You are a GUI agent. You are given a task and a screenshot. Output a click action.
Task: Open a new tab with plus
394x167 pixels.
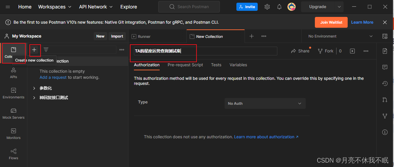click(x=252, y=36)
